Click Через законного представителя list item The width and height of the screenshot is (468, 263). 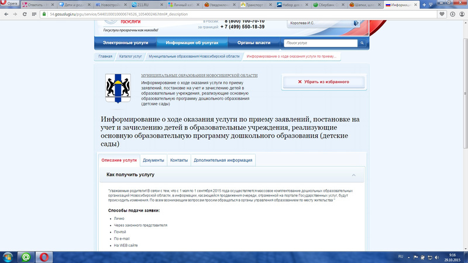140,226
